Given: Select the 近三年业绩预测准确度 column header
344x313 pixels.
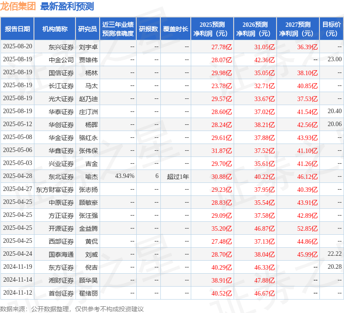Looking at the screenshot, I should (x=118, y=29).
